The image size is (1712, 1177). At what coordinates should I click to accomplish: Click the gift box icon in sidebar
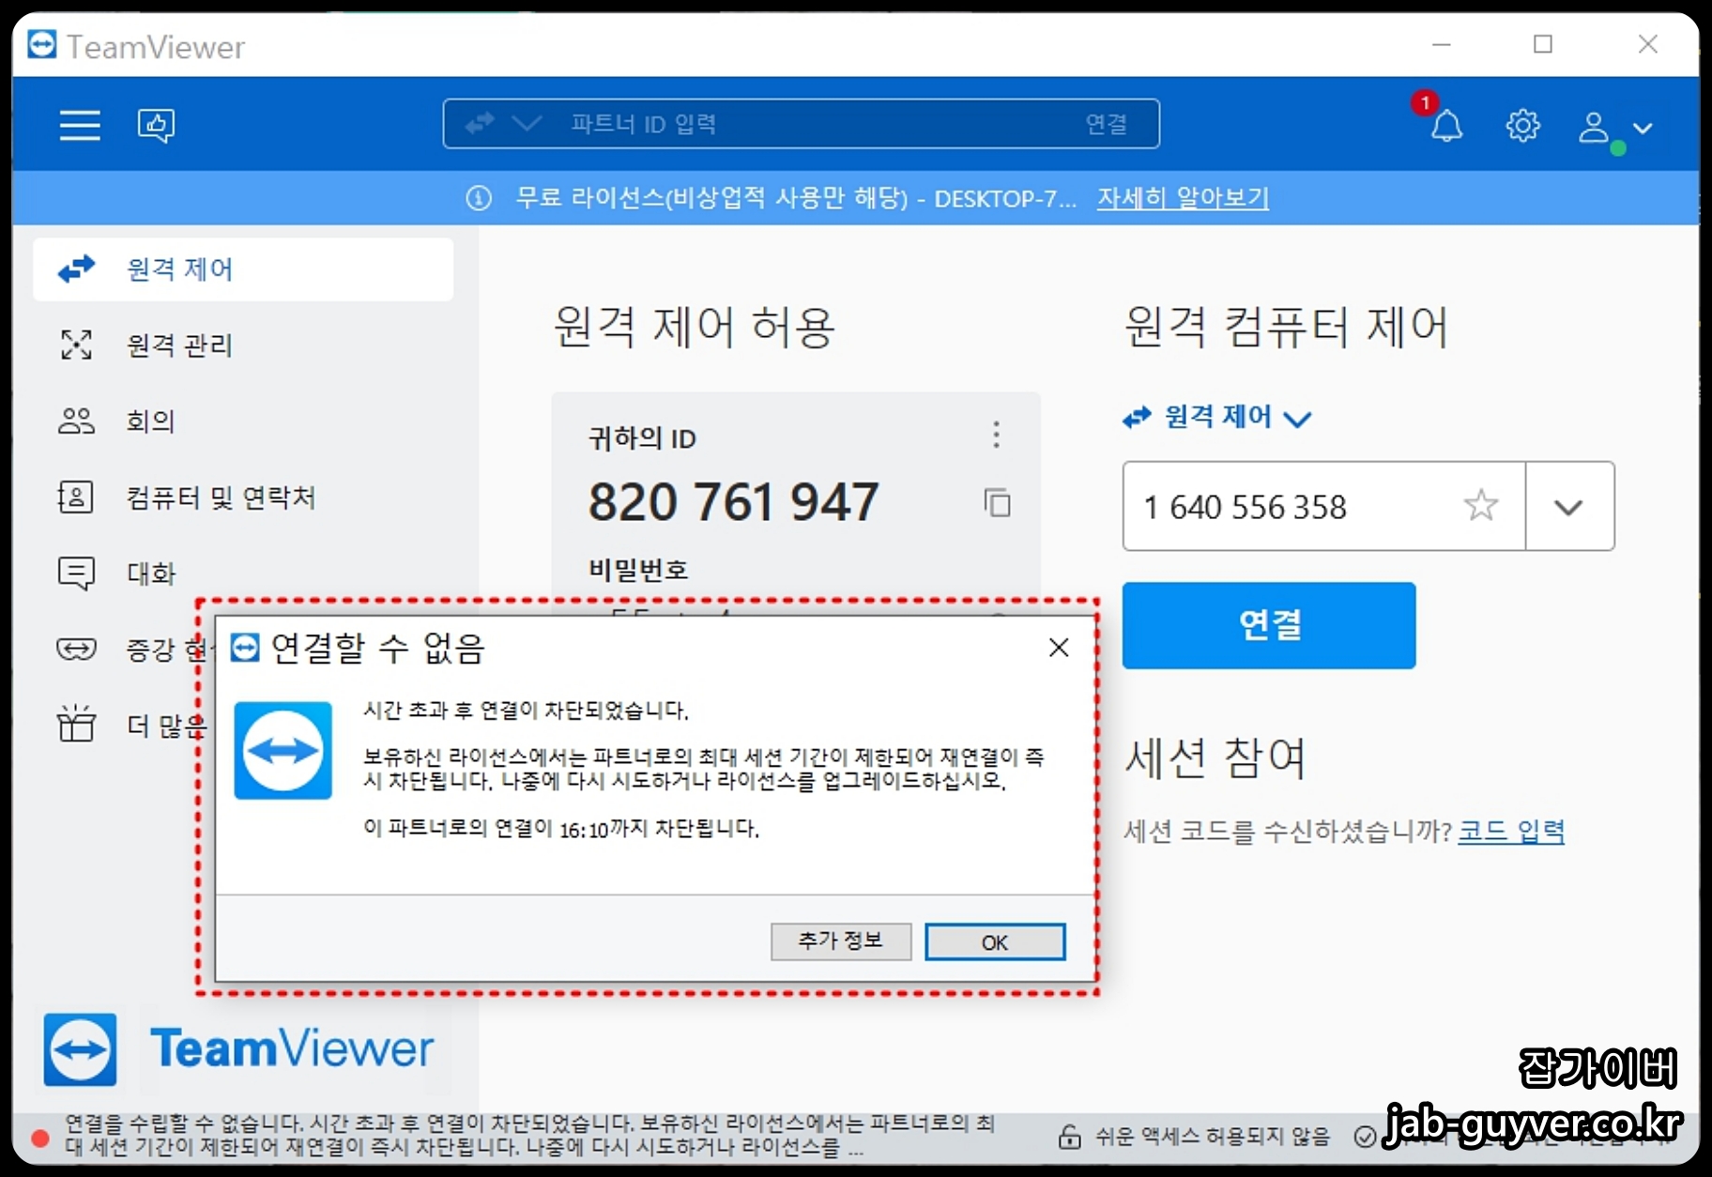point(76,724)
